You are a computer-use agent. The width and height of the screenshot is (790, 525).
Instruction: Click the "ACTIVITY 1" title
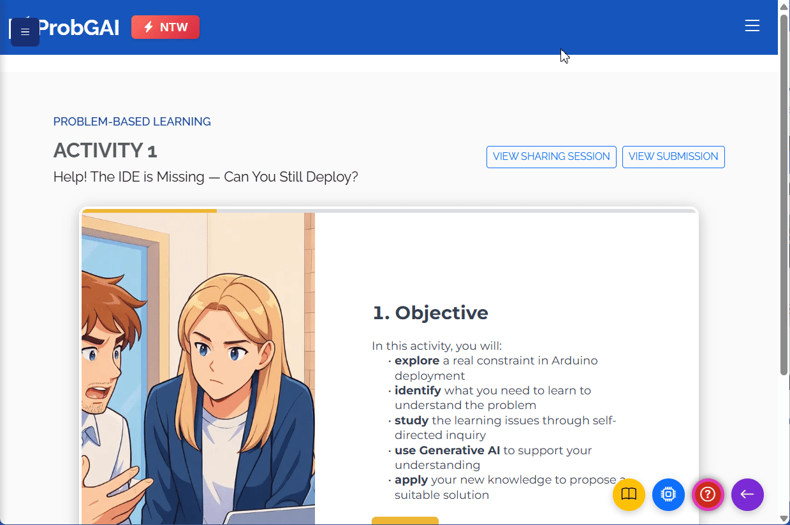(x=105, y=151)
